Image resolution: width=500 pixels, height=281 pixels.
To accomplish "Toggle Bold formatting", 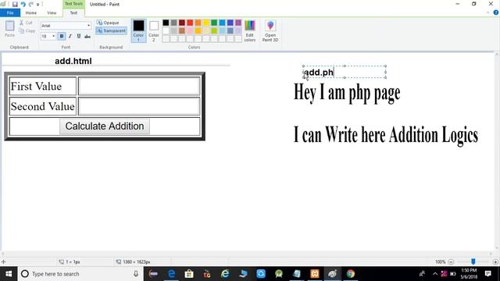I will coord(62,37).
